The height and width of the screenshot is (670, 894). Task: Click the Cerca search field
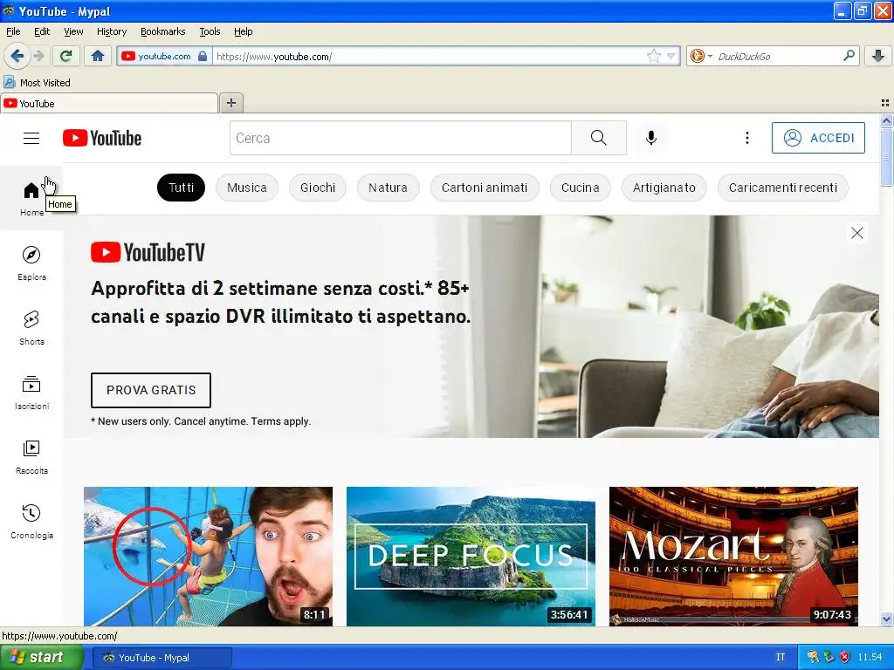tap(400, 138)
